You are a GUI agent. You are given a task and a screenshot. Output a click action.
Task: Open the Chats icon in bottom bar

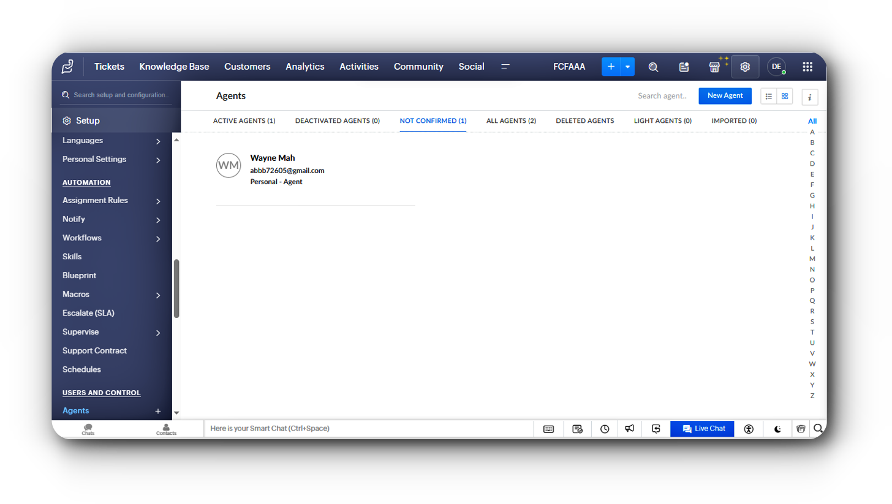coord(88,429)
